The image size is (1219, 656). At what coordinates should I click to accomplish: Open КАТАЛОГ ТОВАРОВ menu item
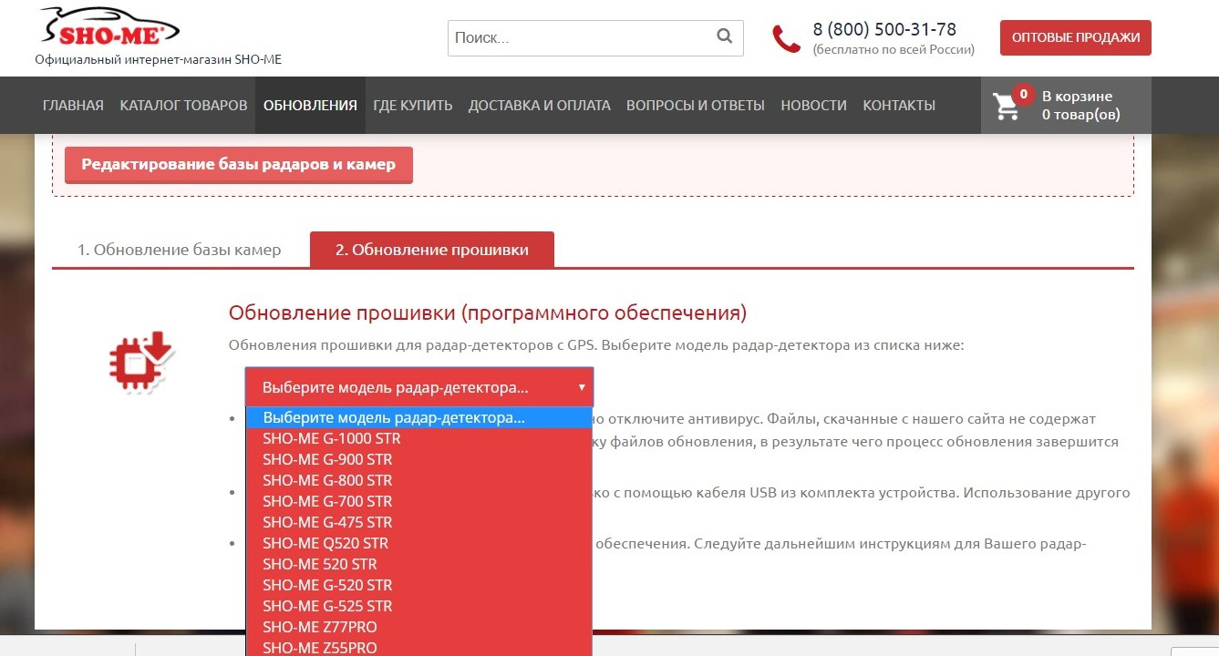coord(183,105)
